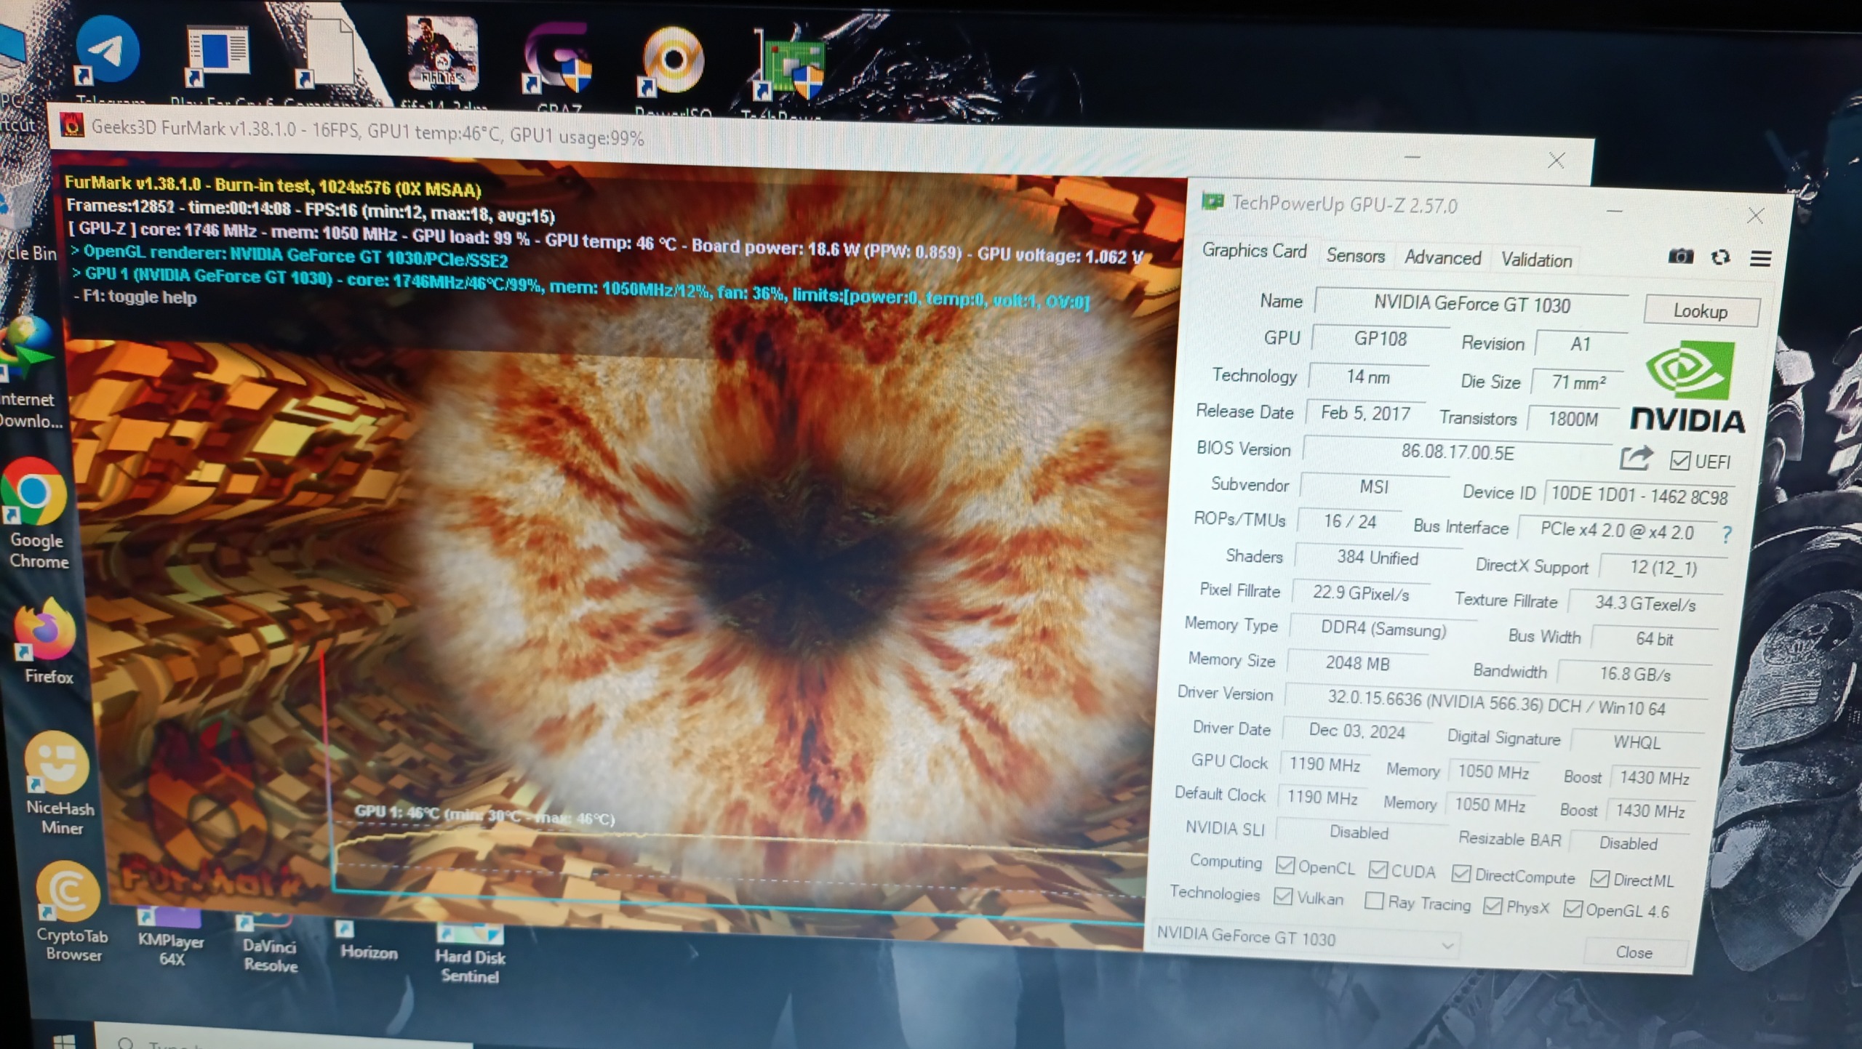This screenshot has width=1862, height=1049.
Task: Click the BIOS export share icon
Action: point(1637,459)
